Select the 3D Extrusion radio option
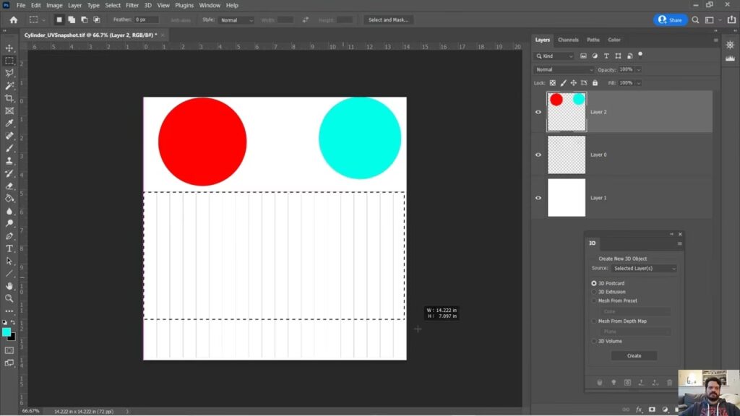This screenshot has height=416, width=740. pos(594,292)
